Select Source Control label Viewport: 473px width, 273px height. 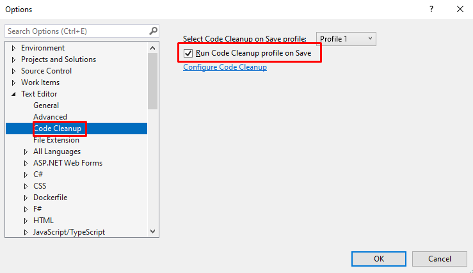46,71
